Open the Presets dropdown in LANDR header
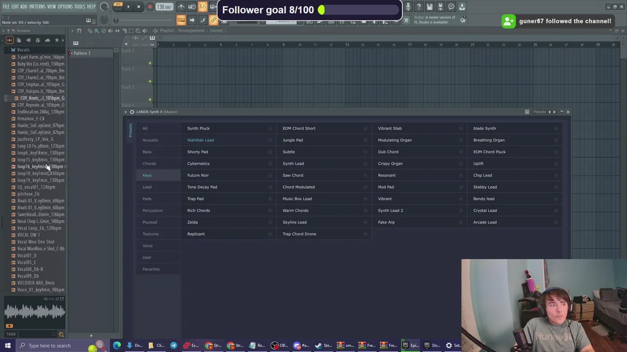 (539, 112)
